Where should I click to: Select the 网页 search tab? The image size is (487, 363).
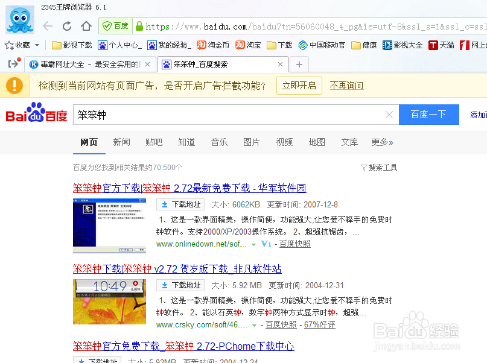89,142
